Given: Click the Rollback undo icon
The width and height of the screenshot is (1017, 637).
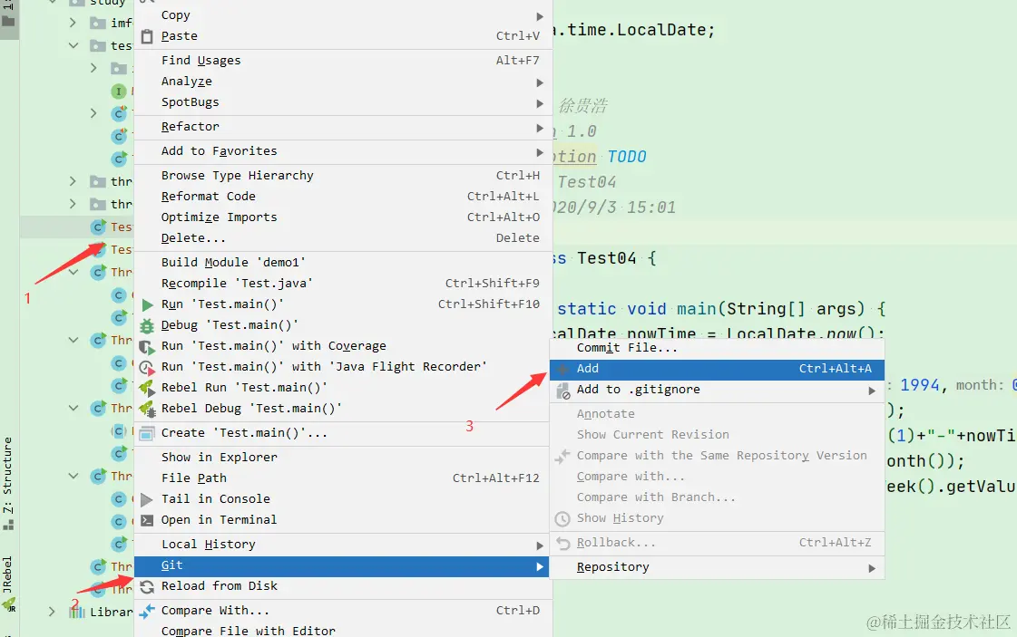Looking at the screenshot, I should click(562, 543).
